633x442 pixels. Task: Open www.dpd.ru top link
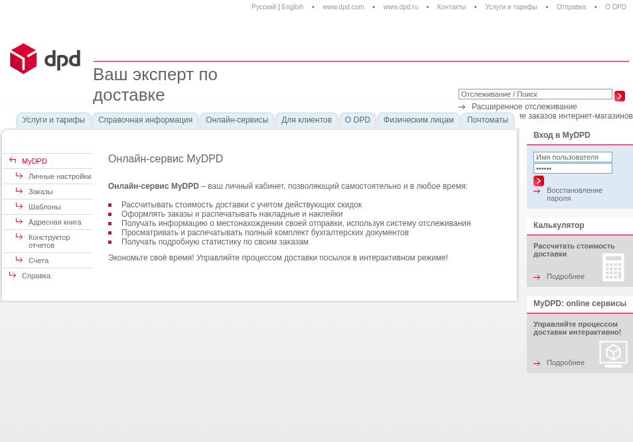point(401,7)
